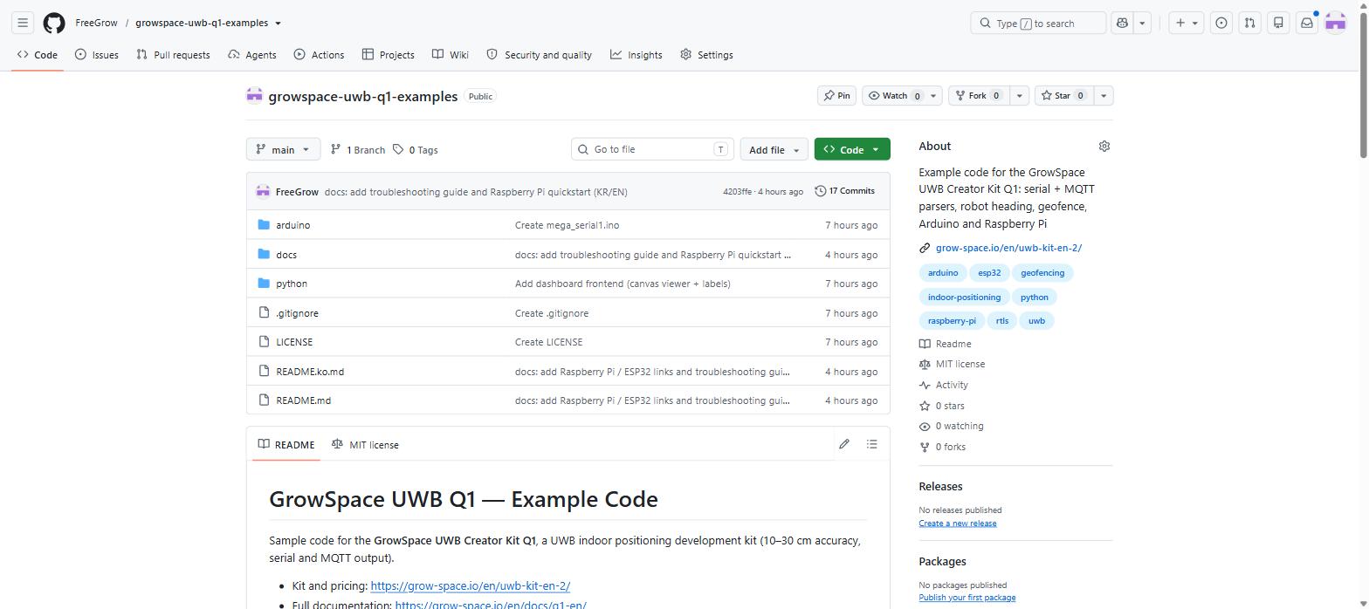Open notifications inbox icon
The width and height of the screenshot is (1369, 609).
coord(1307,23)
